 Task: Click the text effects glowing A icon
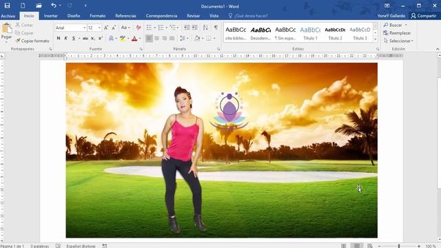click(112, 39)
